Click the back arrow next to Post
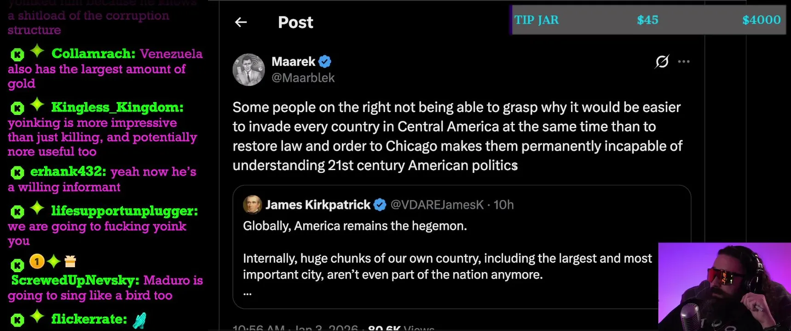Image resolution: width=791 pixels, height=331 pixels. point(241,22)
